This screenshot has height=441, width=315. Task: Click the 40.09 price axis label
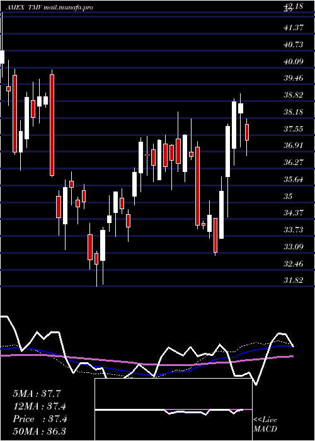(294, 61)
